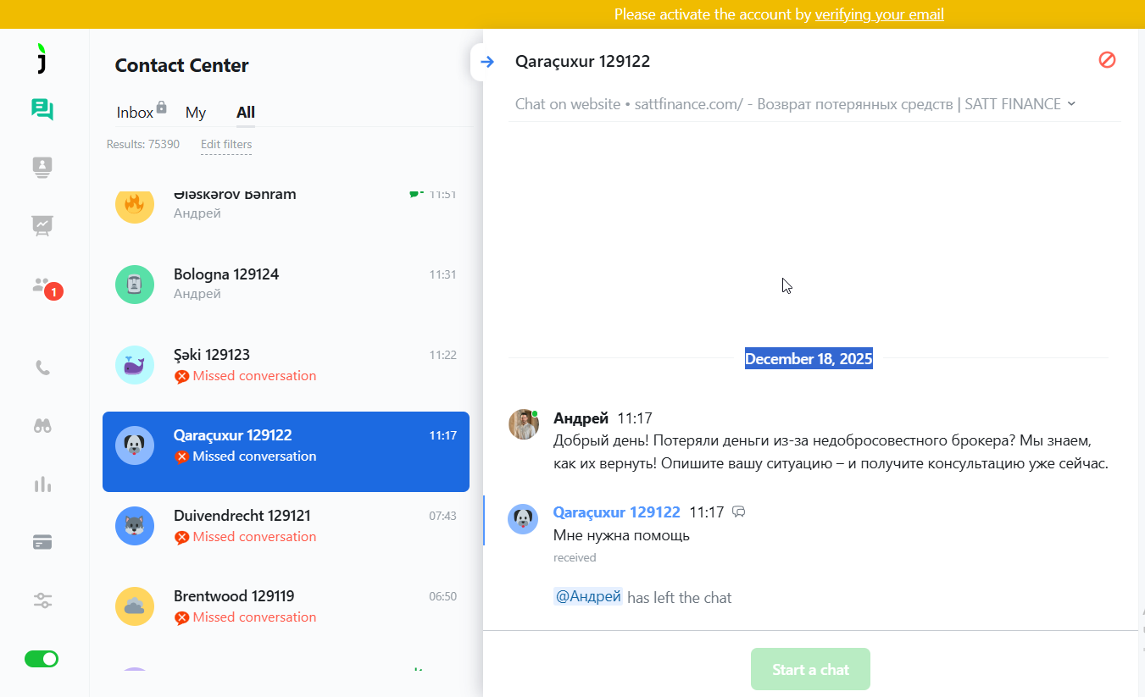1145x697 pixels.
Task: Click the lock icon next to Inbox
Action: tap(162, 107)
